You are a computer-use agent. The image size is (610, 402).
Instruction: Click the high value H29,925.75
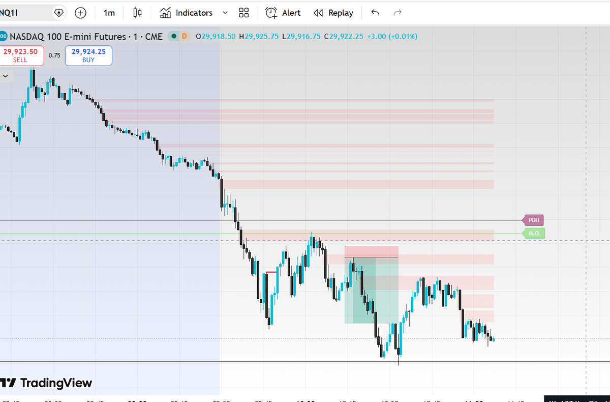tap(259, 37)
